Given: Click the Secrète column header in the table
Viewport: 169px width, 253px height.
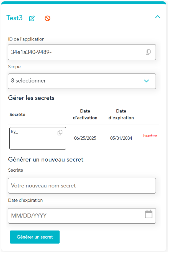Looking at the screenshot, I should pyautogui.click(x=17, y=114).
